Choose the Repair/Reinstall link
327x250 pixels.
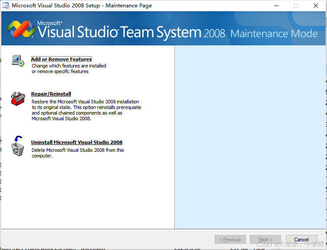[x=51, y=94]
